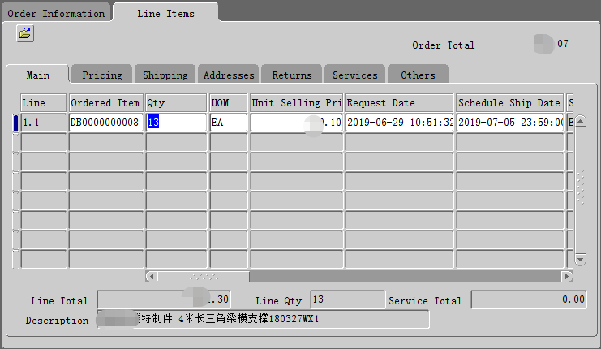Click Ordered Item DB0000000008 field
Viewport: 601px width, 349px height.
(x=106, y=123)
